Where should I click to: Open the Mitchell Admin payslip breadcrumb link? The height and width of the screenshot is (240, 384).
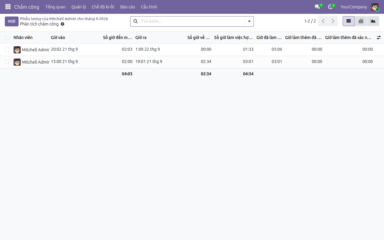[x=64, y=19]
